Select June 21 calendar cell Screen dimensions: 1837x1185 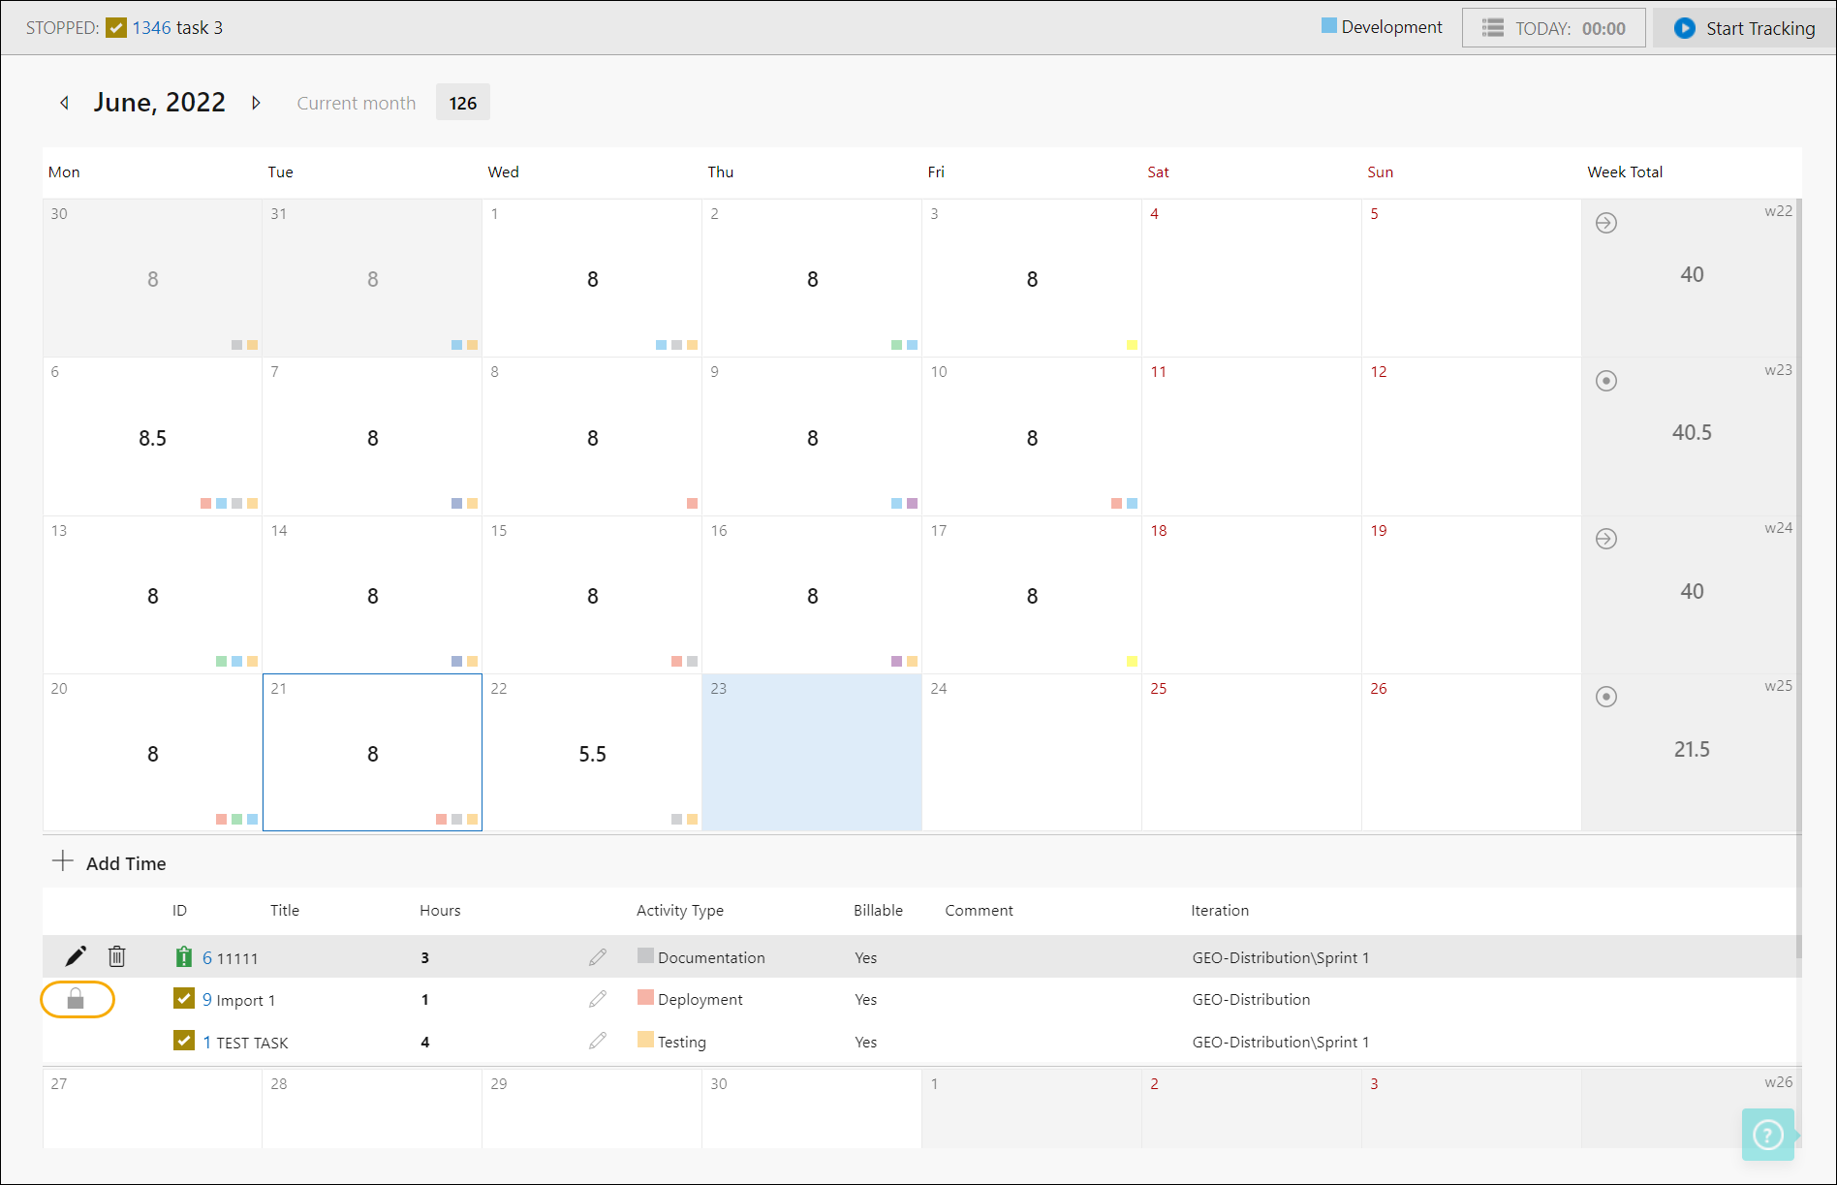tap(372, 752)
